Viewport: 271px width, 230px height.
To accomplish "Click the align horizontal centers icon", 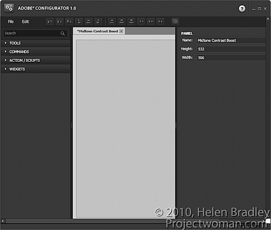I will [89, 22].
